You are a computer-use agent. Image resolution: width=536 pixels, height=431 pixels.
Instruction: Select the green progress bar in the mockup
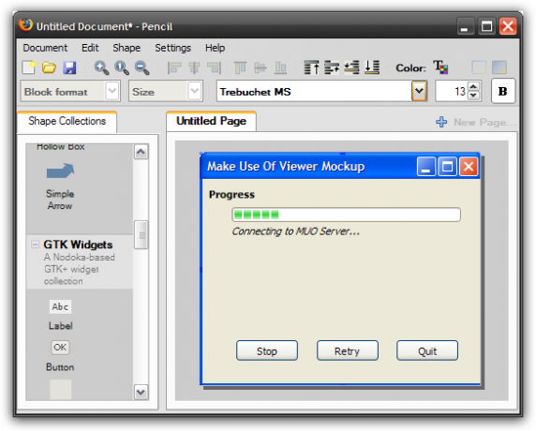[347, 215]
